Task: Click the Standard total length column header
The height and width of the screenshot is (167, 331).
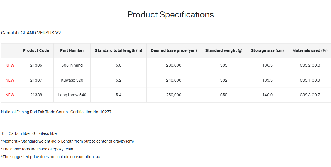Action: click(119, 50)
